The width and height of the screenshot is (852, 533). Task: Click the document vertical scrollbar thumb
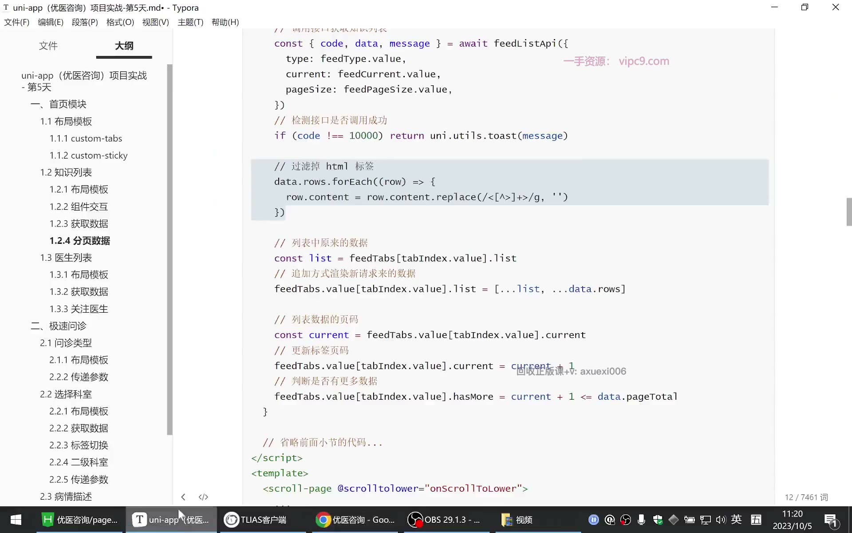pos(849,212)
